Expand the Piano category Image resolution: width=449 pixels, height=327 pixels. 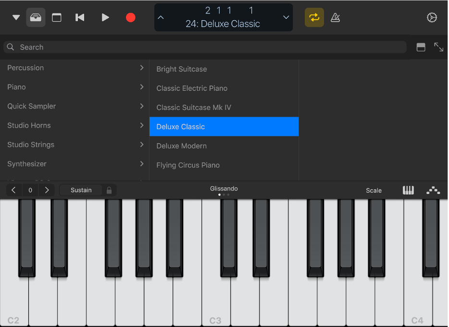pos(75,87)
